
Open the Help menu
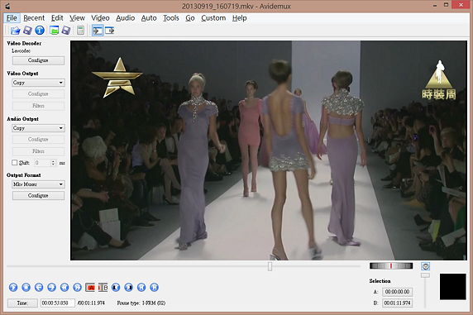tap(239, 18)
